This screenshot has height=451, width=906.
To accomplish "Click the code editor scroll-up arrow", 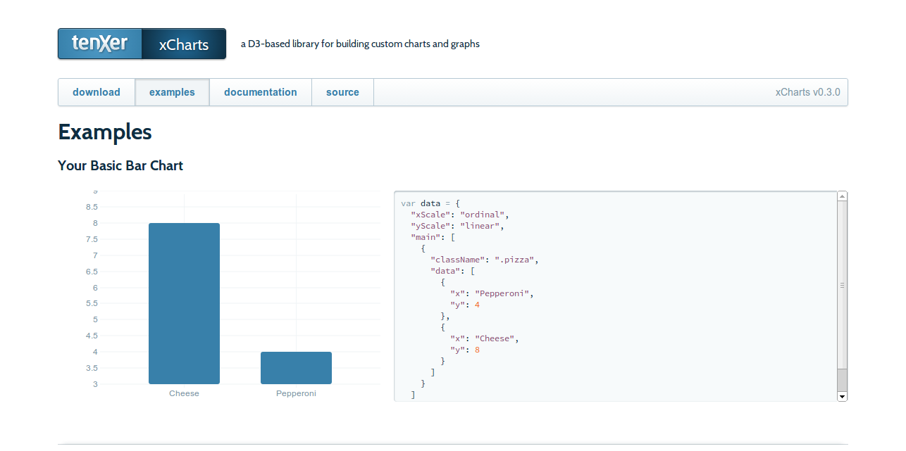I will click(x=842, y=196).
